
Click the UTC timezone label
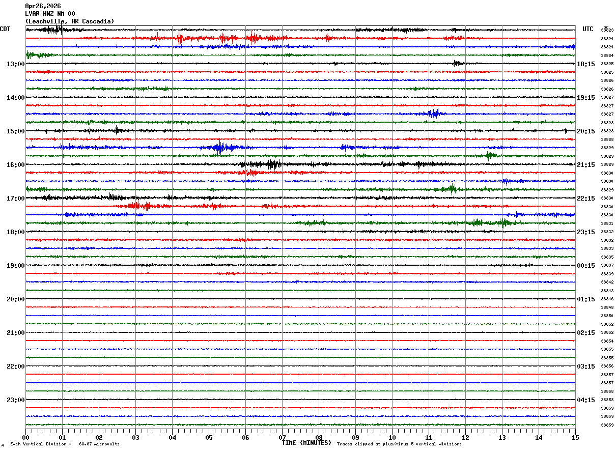[x=588, y=29]
